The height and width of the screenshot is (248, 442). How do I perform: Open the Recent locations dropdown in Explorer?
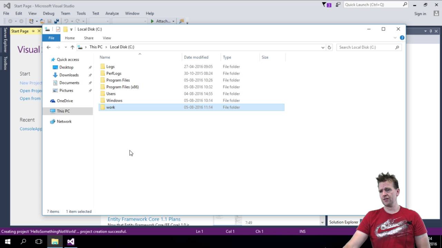click(x=66, y=47)
